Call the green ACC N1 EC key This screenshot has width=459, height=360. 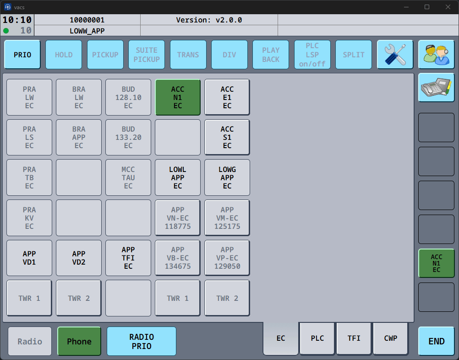178,97
